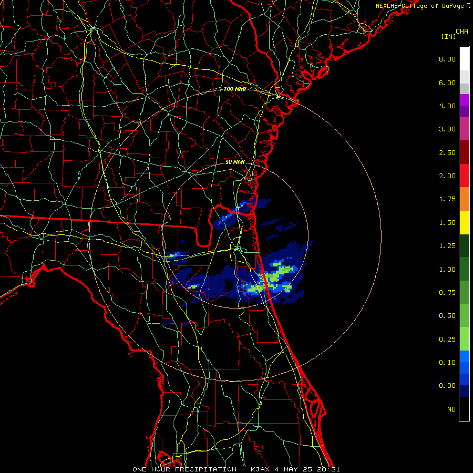Click the dark maroon legend swatch
The height and width of the screenshot is (473, 473).
[x=464, y=152]
